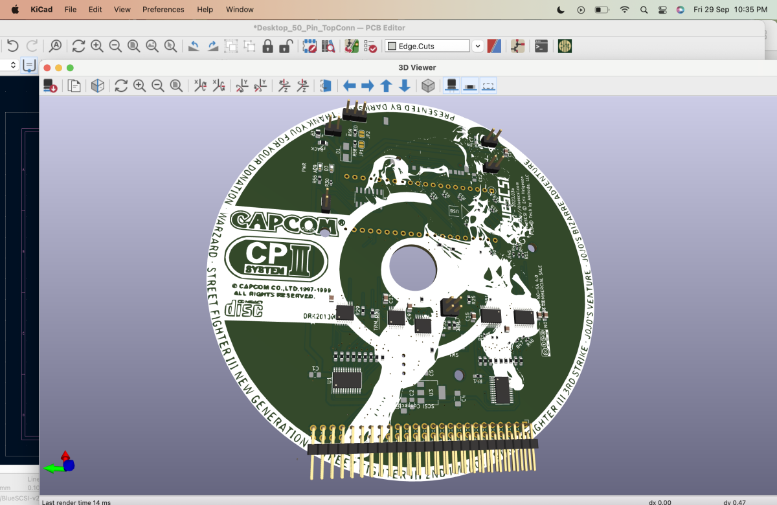Open the Find tool in PCB Editor
This screenshot has width=777, height=505.
56,46
